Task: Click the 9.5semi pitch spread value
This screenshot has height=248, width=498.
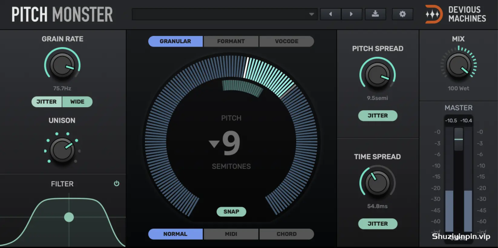Action: [x=377, y=98]
